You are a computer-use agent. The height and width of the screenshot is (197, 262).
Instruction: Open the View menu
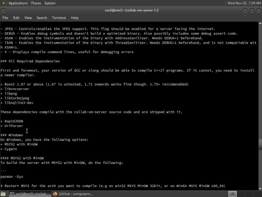pos(28,18)
